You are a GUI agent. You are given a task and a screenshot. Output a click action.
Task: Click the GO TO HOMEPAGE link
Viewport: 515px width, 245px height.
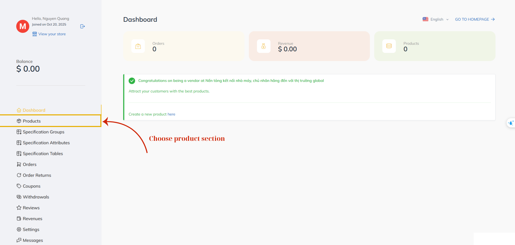(475, 19)
